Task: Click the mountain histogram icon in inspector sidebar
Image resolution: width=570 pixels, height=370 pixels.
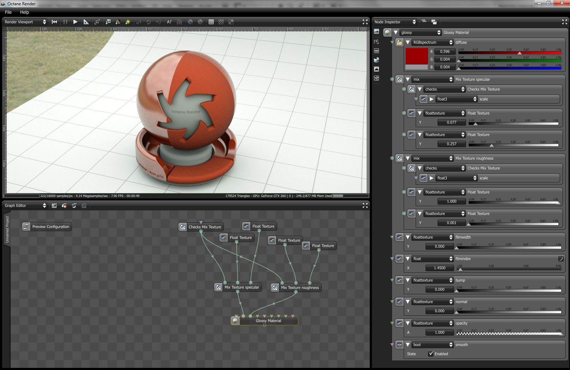Action: pos(376,69)
